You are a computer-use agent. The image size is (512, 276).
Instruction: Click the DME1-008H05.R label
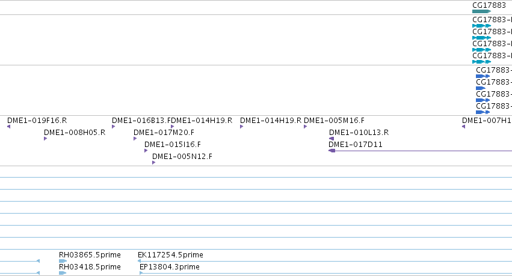pos(75,133)
